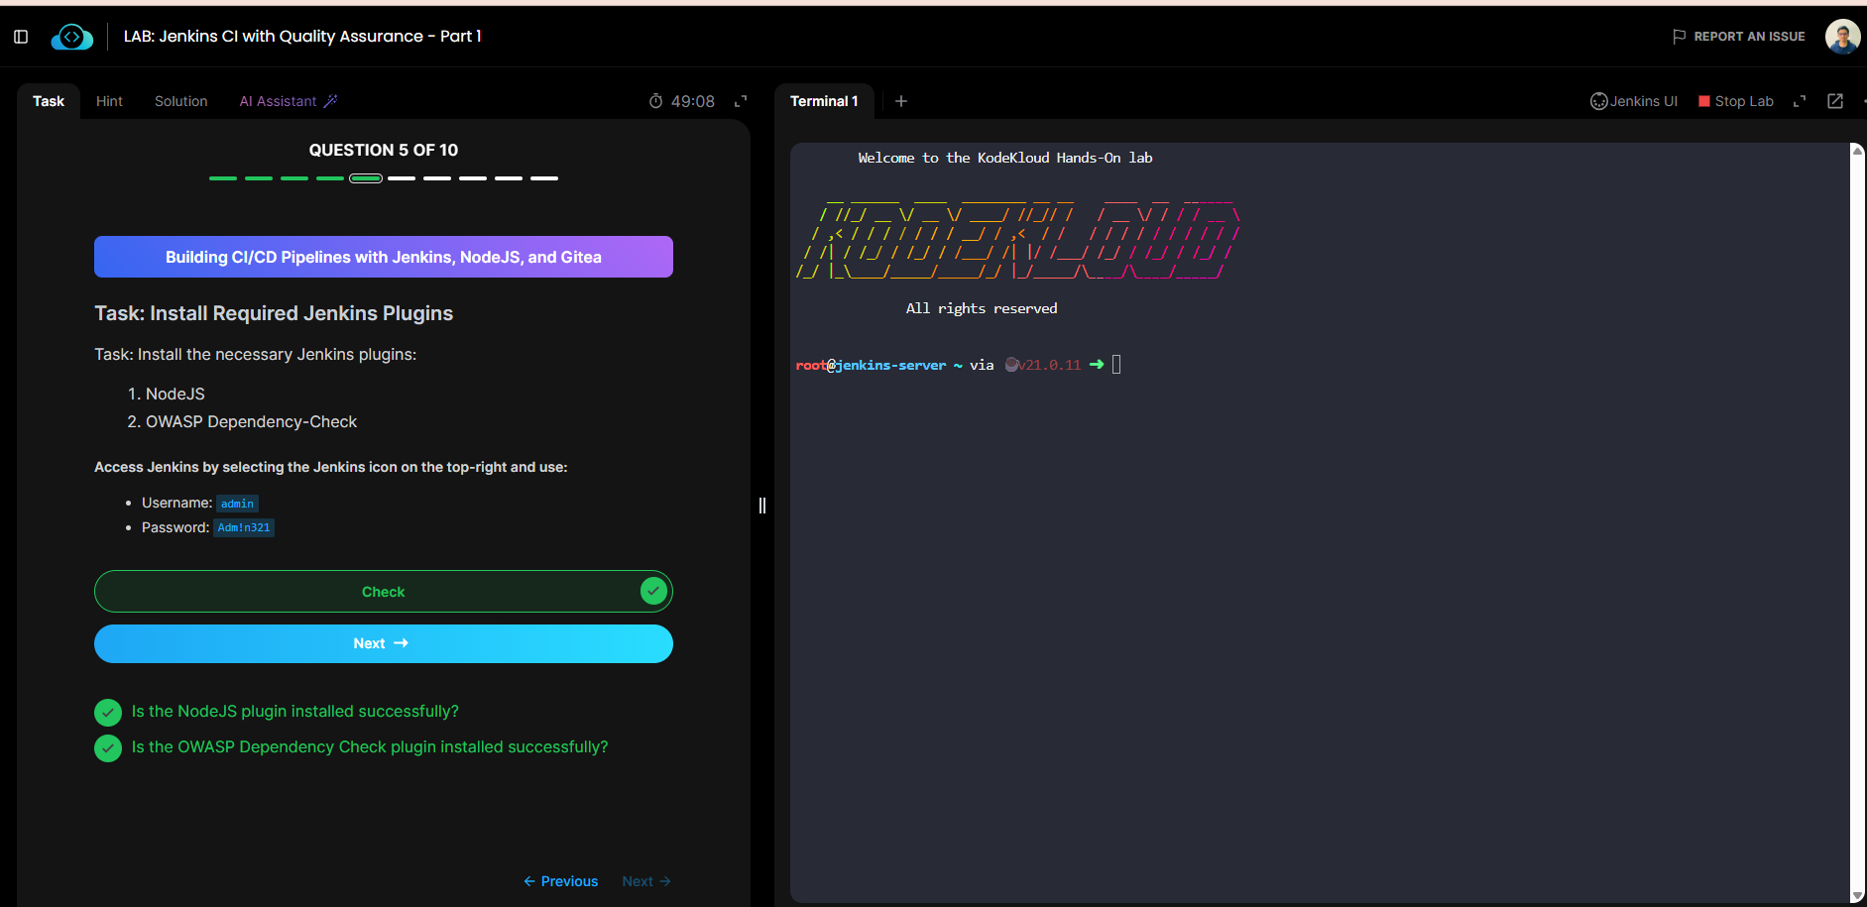The width and height of the screenshot is (1867, 907).
Task: Expand the task panel to fullscreen
Action: [741, 101]
